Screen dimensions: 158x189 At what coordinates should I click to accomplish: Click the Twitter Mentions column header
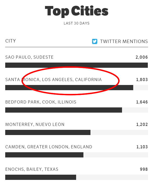point(124,41)
